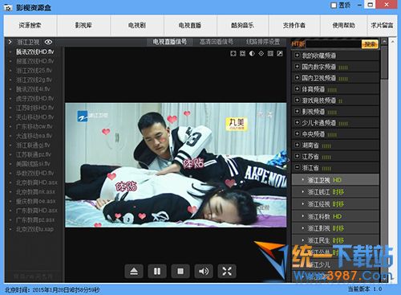Click the 江苏省 category label

coord(310,157)
